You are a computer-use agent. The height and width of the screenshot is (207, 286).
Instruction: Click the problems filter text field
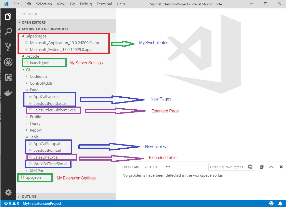(227, 167)
